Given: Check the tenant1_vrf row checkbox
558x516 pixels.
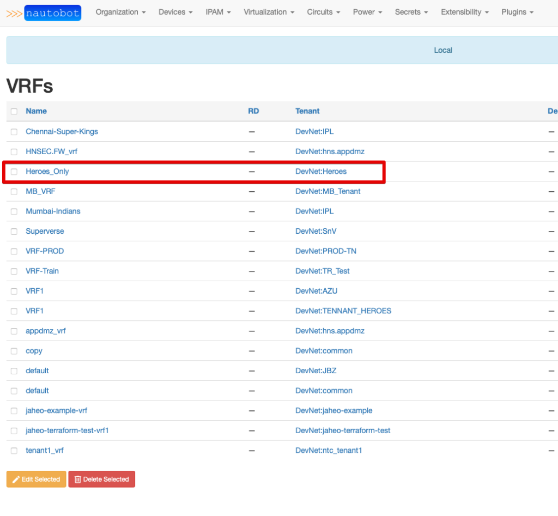Looking at the screenshot, I should click(14, 451).
